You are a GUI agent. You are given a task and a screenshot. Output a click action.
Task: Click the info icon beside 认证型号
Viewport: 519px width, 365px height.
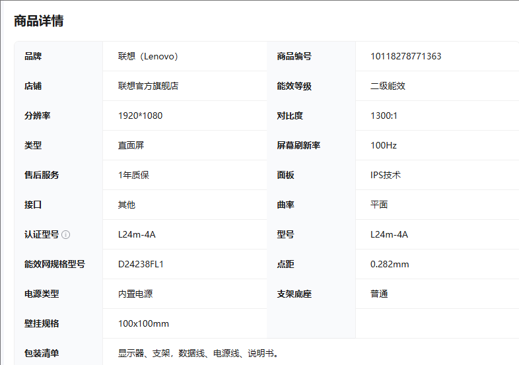coord(66,234)
